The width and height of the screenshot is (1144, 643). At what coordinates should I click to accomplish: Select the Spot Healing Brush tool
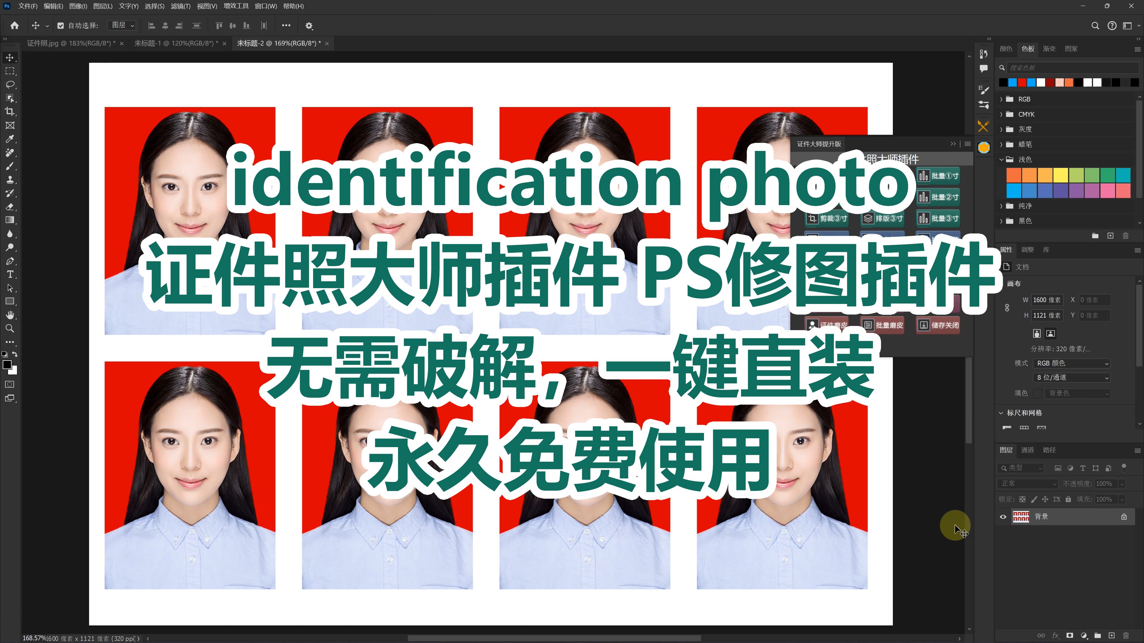pos(10,153)
